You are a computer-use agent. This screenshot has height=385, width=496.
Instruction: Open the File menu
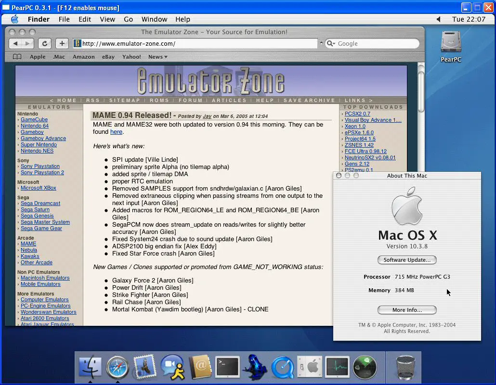point(64,19)
